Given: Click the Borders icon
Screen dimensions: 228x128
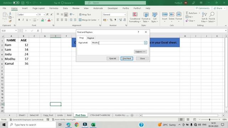Looking at the screenshot, I should [35, 20].
